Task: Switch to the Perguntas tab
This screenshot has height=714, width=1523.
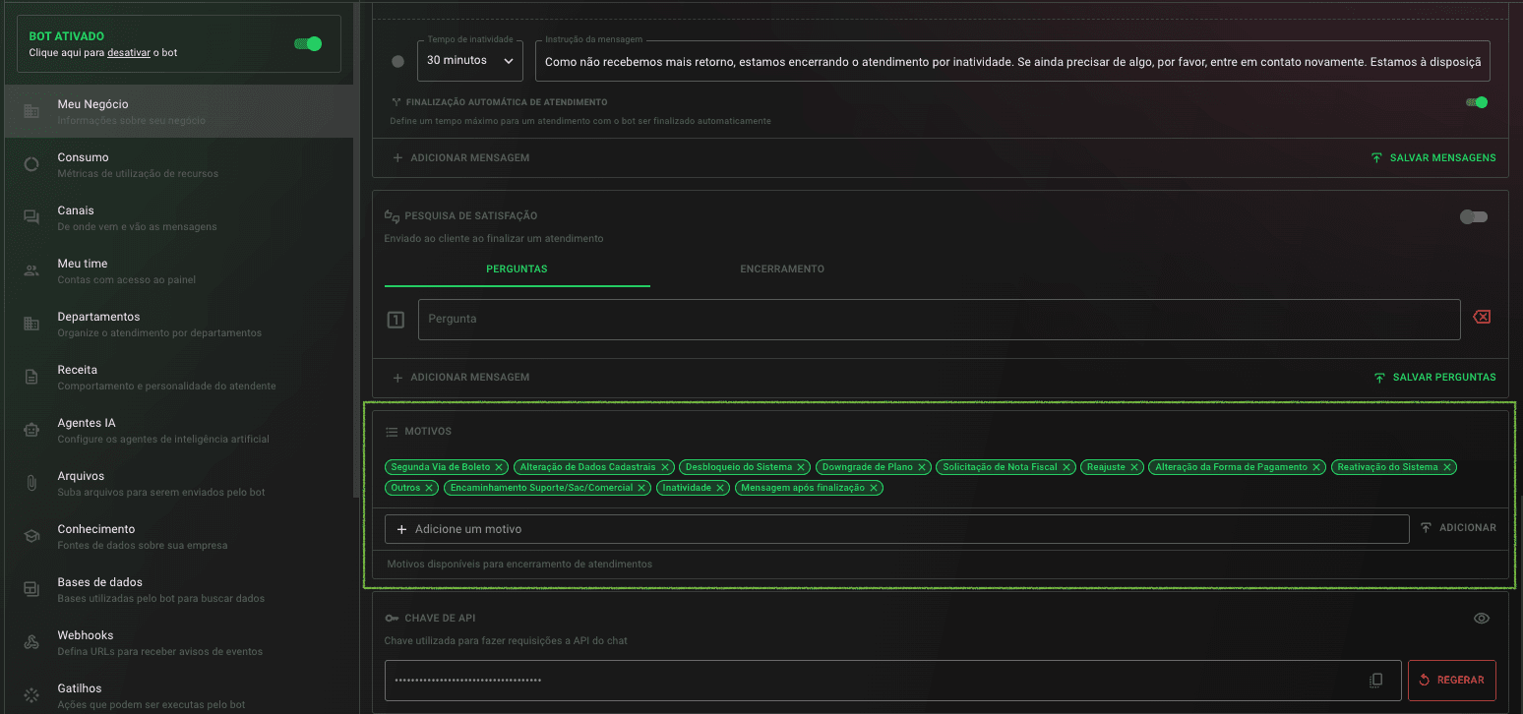Action: (517, 268)
